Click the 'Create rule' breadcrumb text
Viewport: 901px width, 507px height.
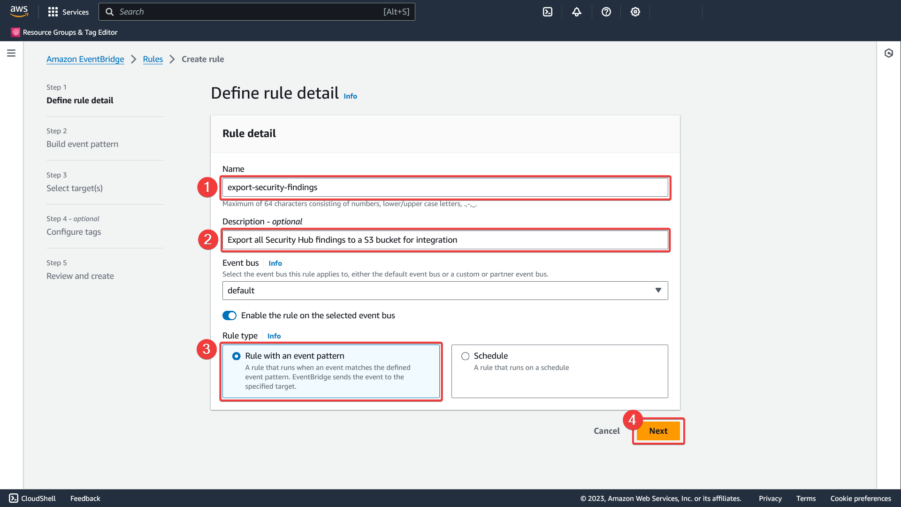(203, 59)
